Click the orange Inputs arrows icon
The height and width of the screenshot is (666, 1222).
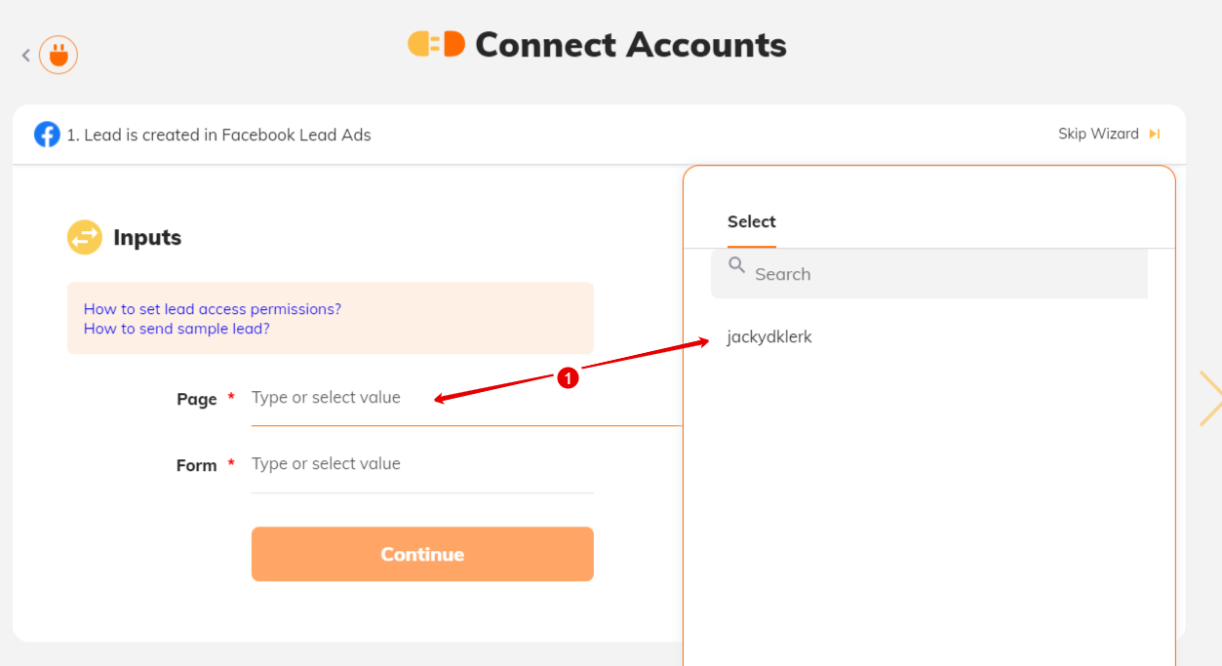(x=85, y=237)
